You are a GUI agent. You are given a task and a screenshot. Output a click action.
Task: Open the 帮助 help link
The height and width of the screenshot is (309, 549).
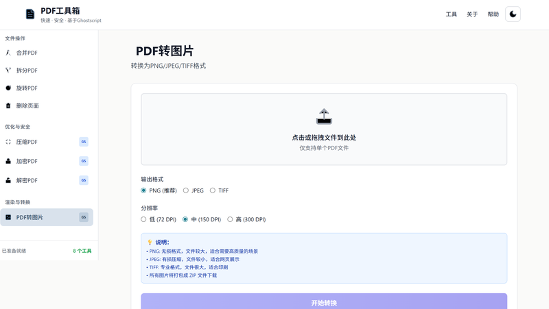pos(493,14)
